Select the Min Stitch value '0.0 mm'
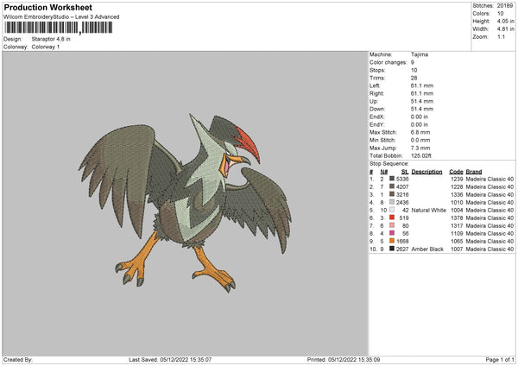Viewport: 518px width, 366px height. coord(420,141)
